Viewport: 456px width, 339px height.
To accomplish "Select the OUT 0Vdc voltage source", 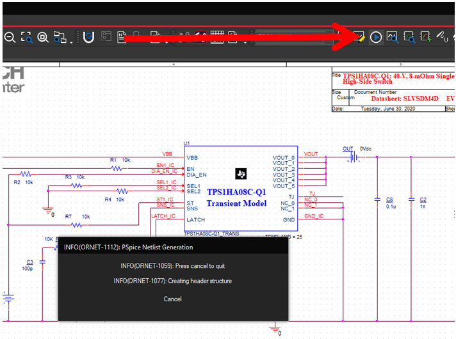I will click(x=350, y=156).
